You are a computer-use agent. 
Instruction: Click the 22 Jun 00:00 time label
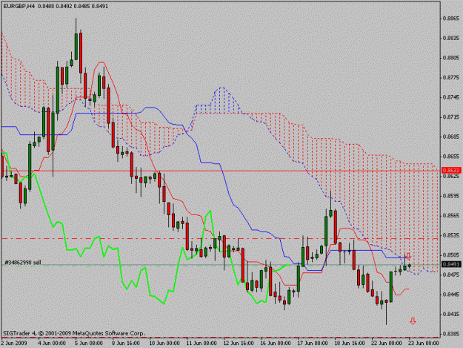coord(387,344)
